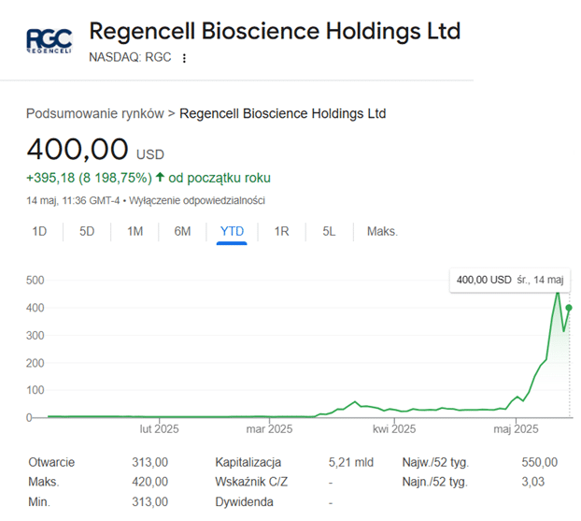
Task: Open the Maks. full history chart
Action: (x=382, y=231)
